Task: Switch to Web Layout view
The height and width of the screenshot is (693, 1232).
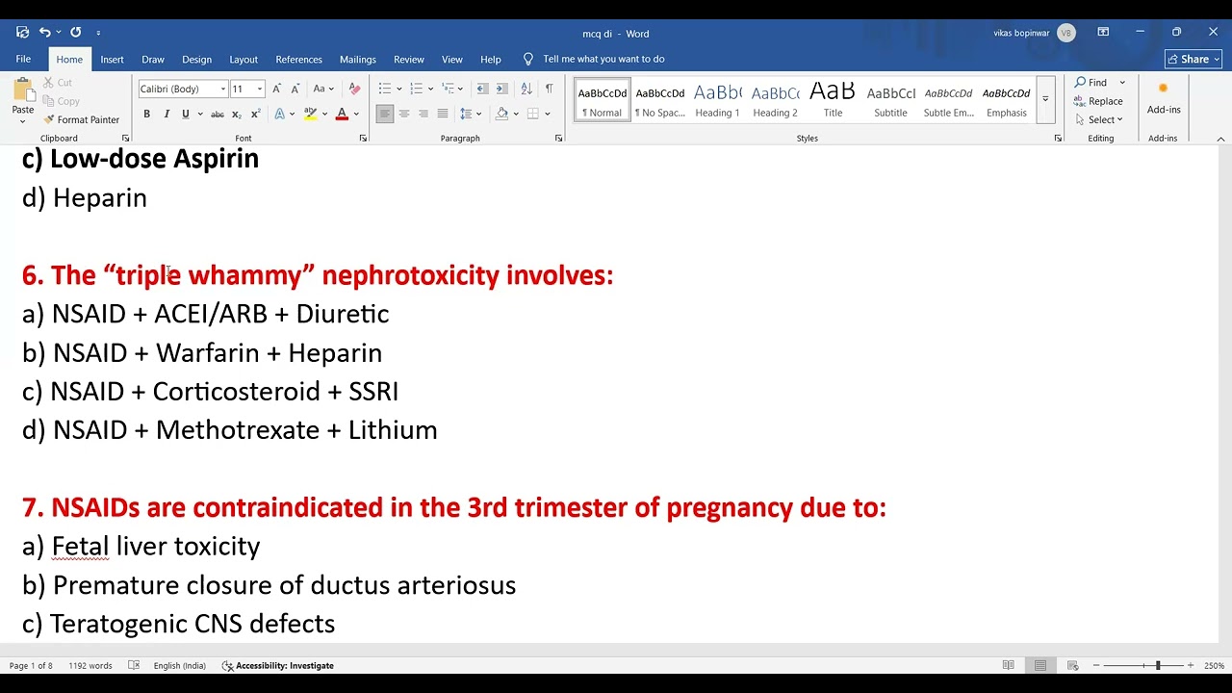Action: tap(1072, 665)
